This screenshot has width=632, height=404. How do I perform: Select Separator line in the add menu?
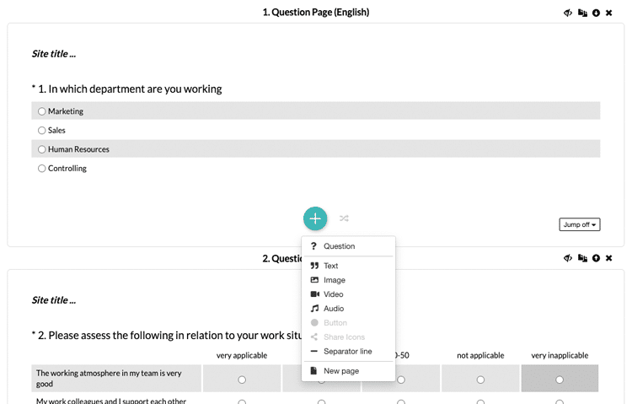click(348, 352)
